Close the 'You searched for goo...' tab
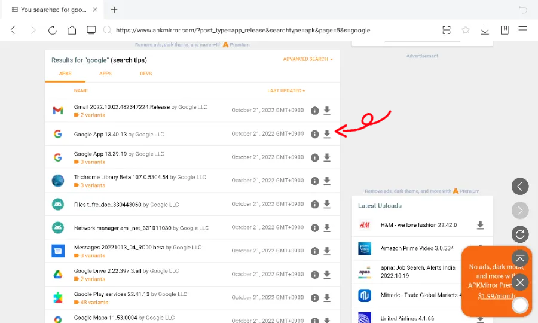 point(96,10)
